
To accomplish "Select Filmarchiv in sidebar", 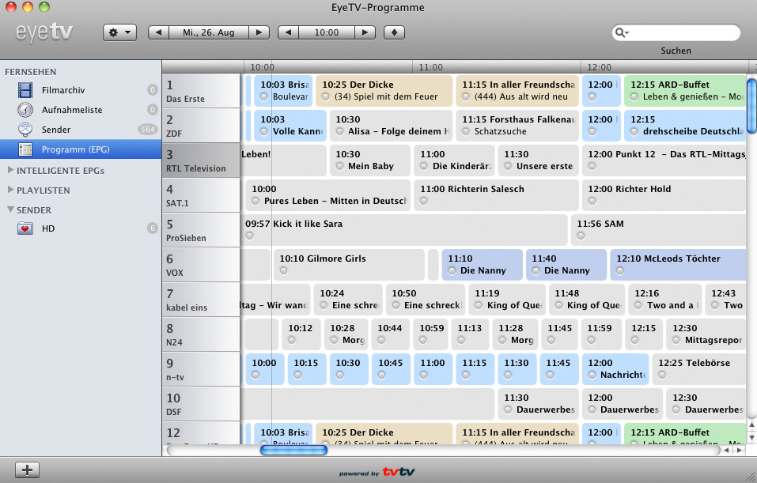I will [x=81, y=90].
